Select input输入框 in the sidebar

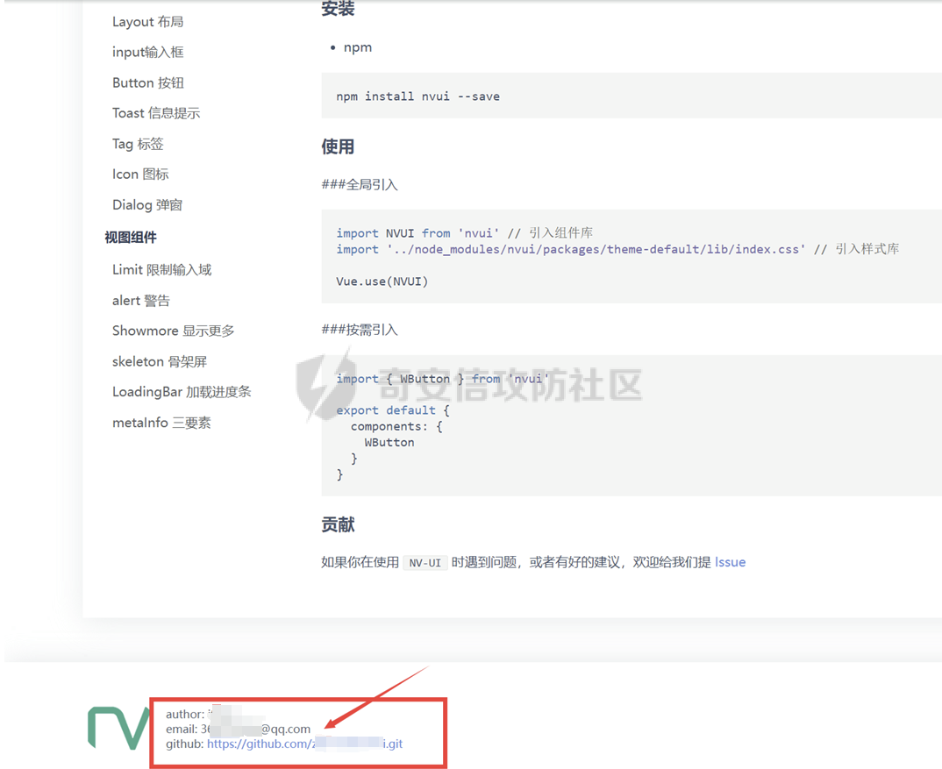[147, 53]
